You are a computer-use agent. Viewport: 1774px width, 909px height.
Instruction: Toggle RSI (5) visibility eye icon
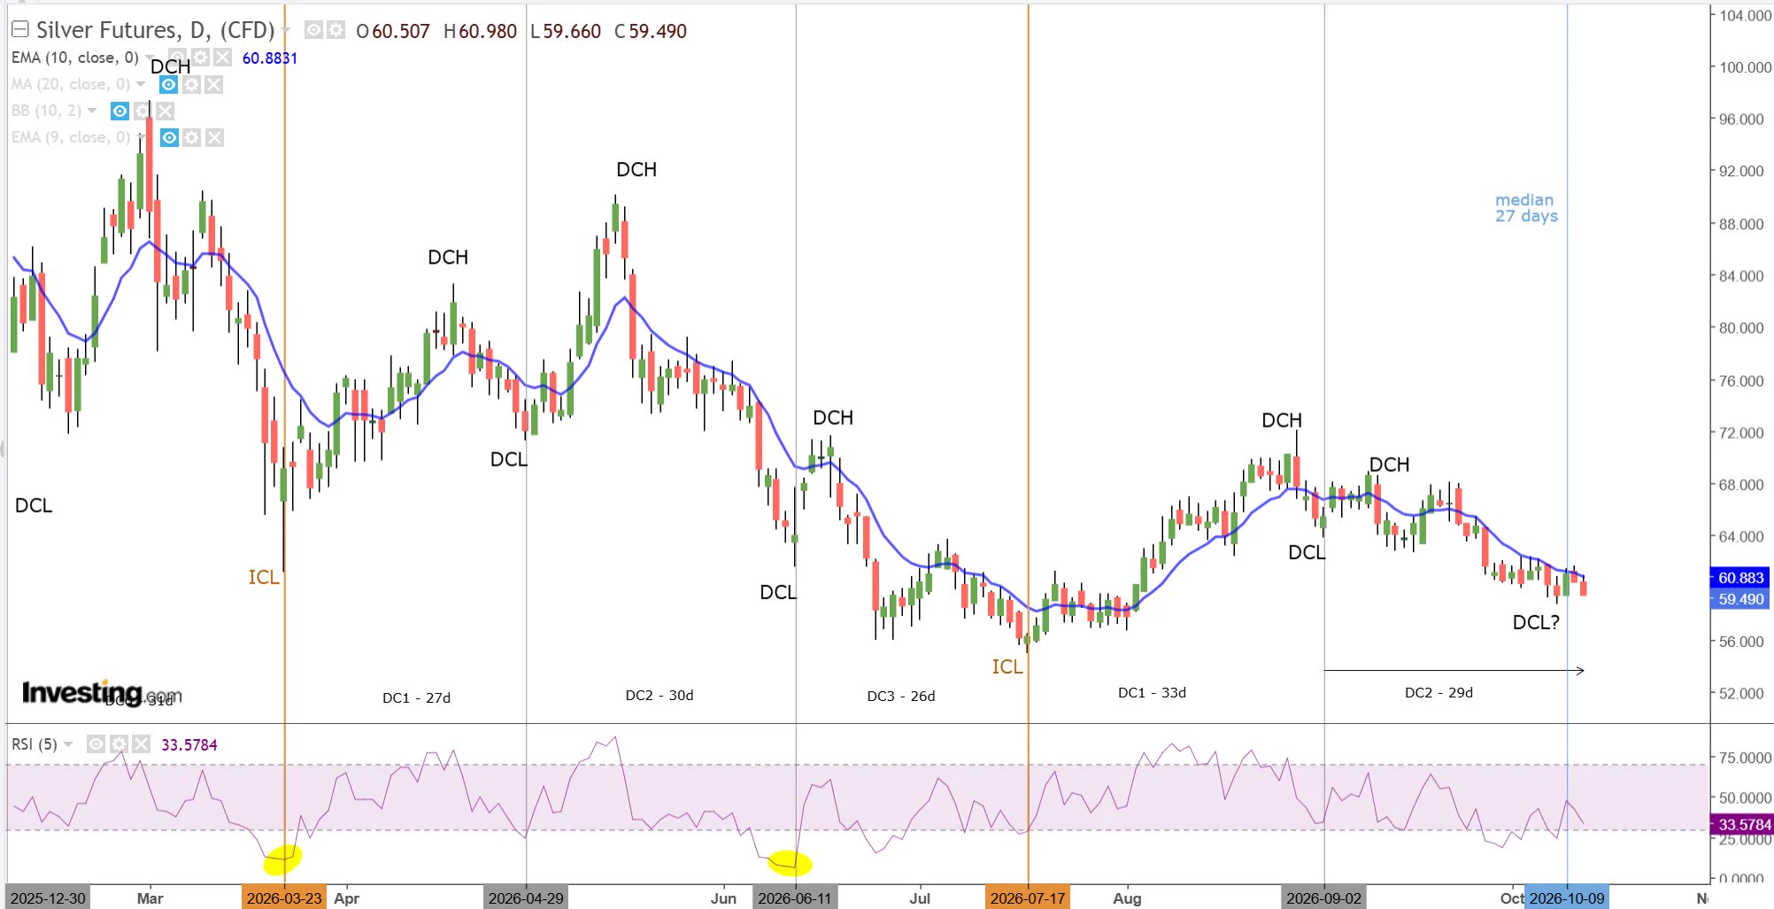(96, 744)
